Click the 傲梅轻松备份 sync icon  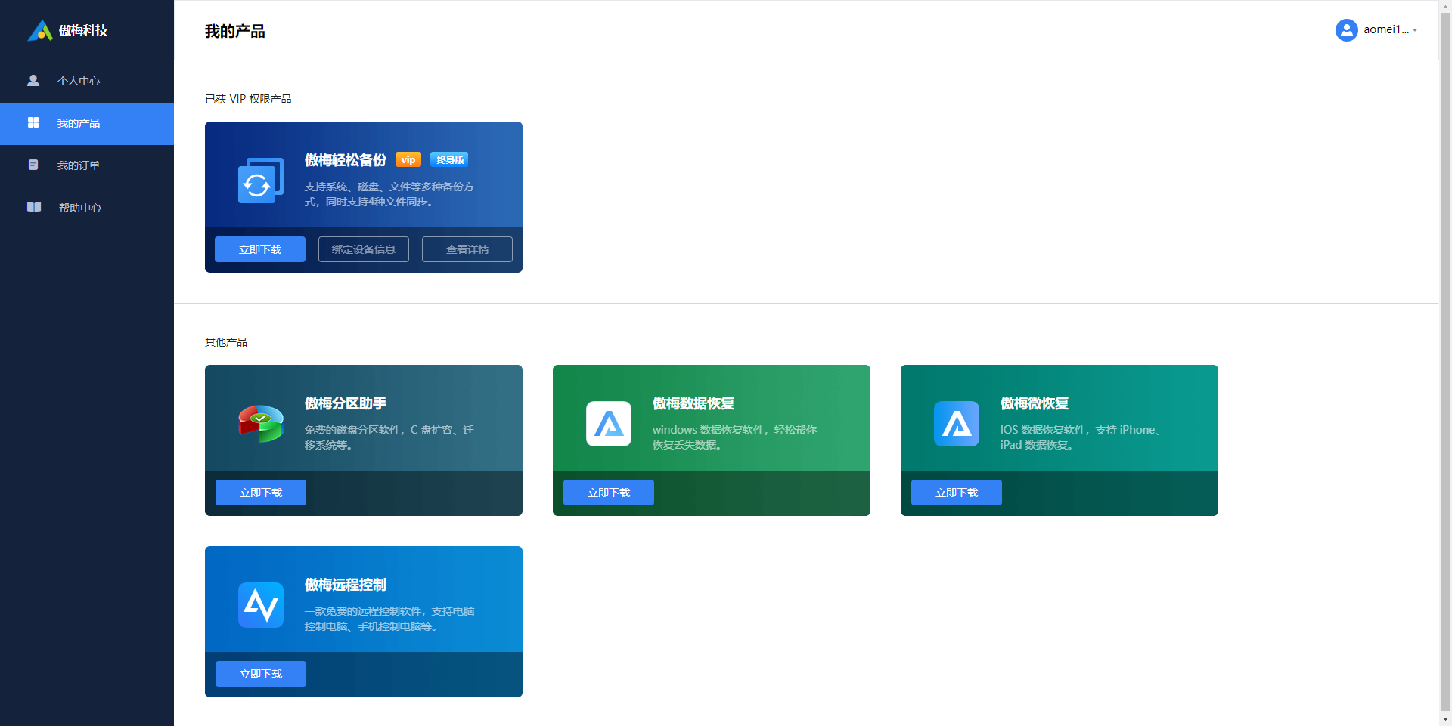[261, 181]
